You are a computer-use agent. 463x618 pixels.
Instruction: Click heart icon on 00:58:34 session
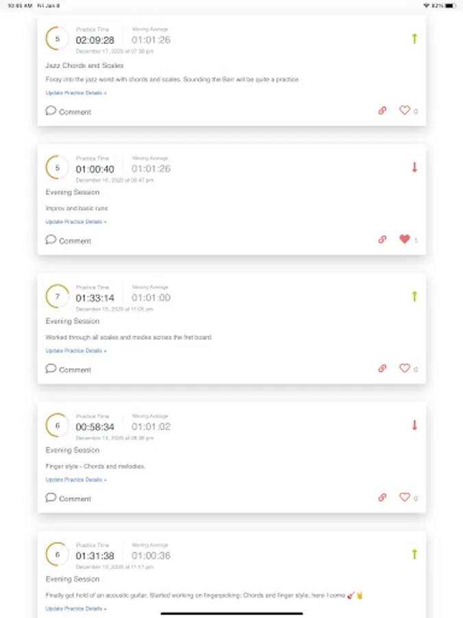pyautogui.click(x=405, y=497)
